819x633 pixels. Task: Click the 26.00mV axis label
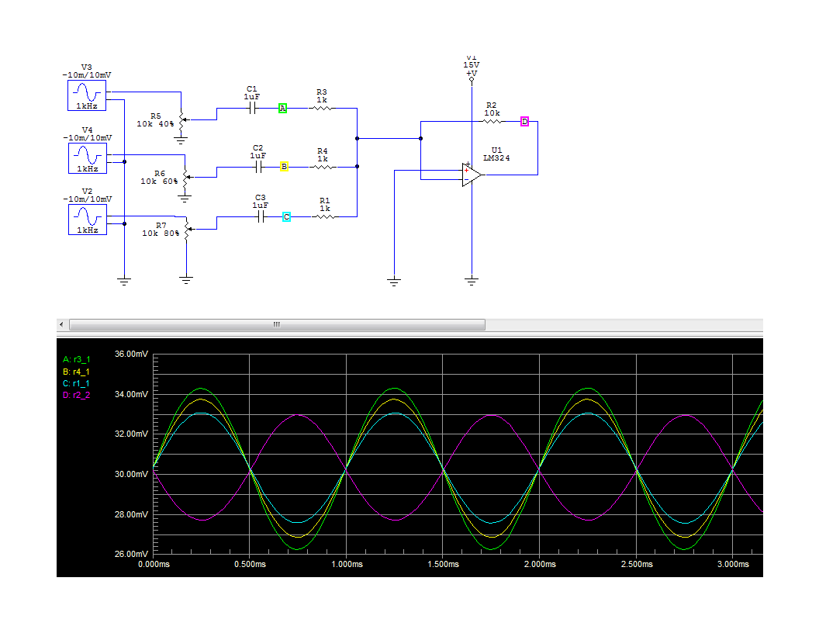(x=132, y=554)
